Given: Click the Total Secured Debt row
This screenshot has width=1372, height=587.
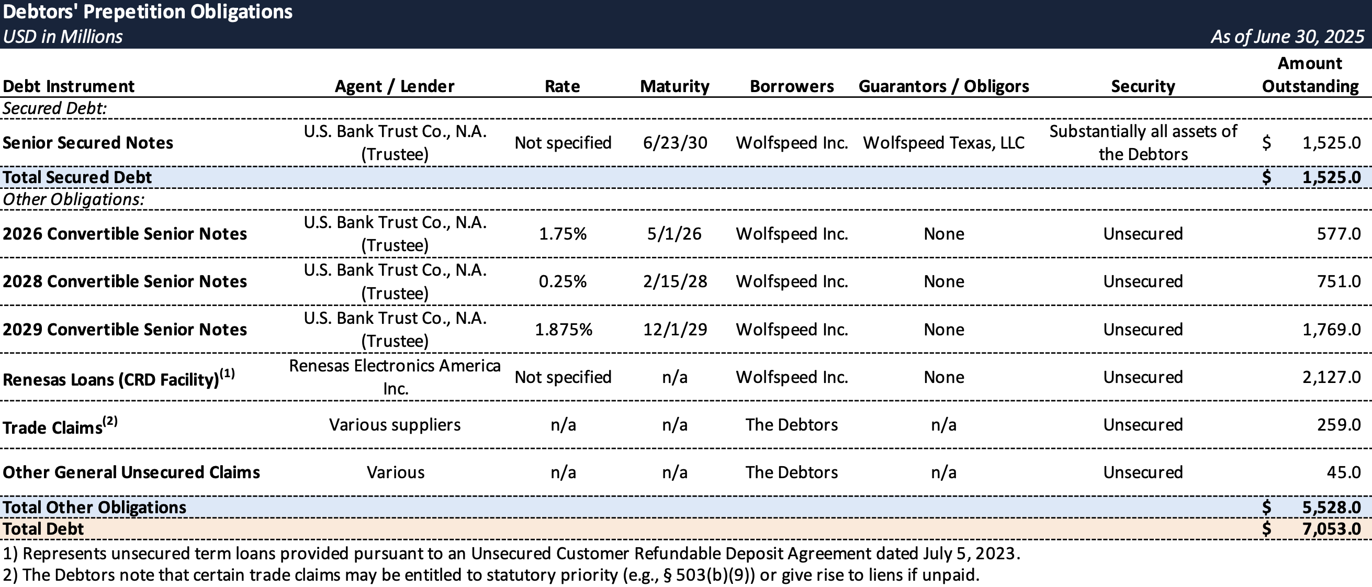Looking at the screenshot, I should pos(686,177).
